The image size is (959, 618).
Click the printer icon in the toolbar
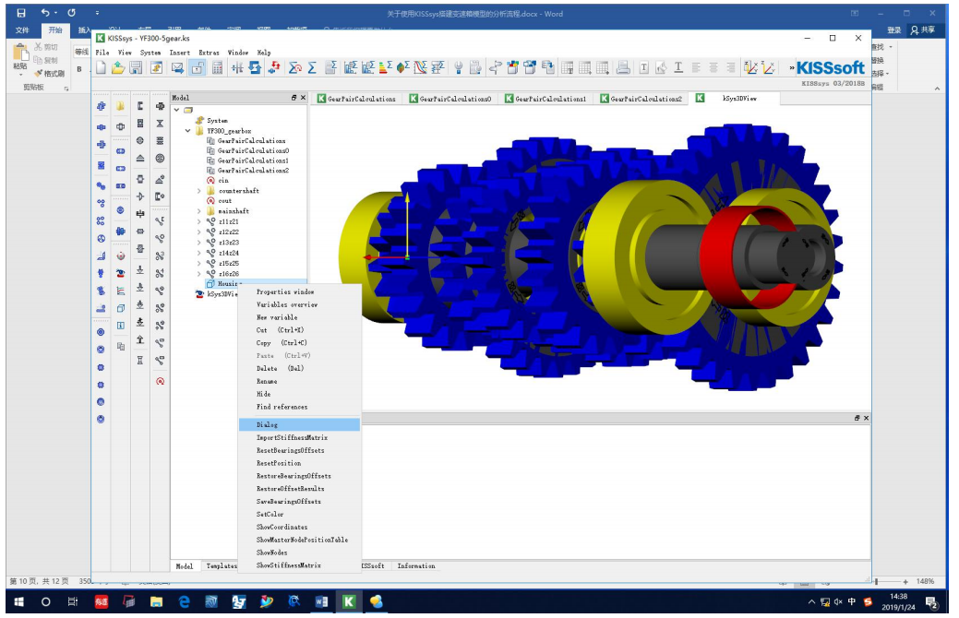(x=623, y=67)
